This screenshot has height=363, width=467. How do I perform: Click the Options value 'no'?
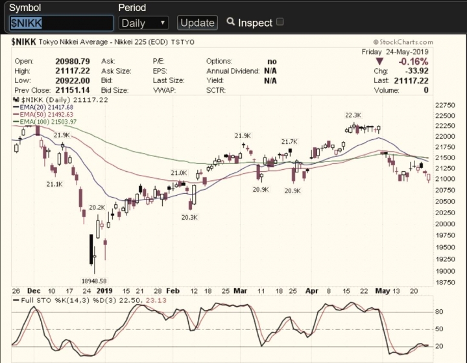[x=272, y=62]
